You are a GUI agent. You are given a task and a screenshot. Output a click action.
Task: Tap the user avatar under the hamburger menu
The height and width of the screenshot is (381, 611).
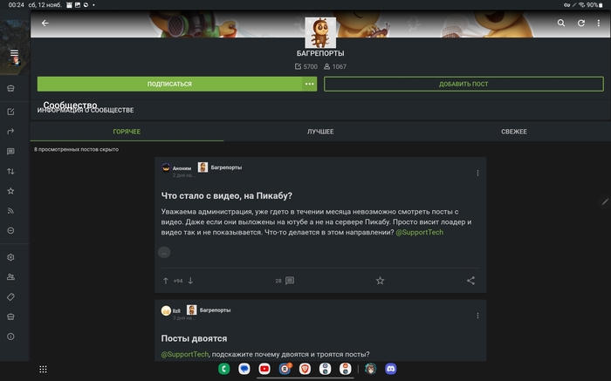15,61
